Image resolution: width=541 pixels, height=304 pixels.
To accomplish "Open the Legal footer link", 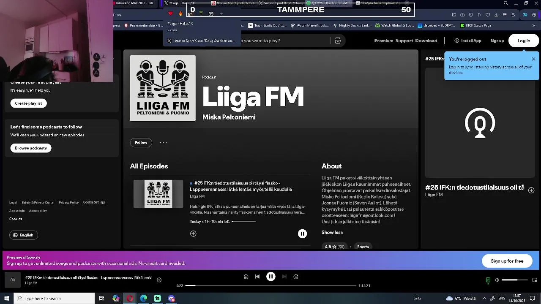I will click(13, 203).
